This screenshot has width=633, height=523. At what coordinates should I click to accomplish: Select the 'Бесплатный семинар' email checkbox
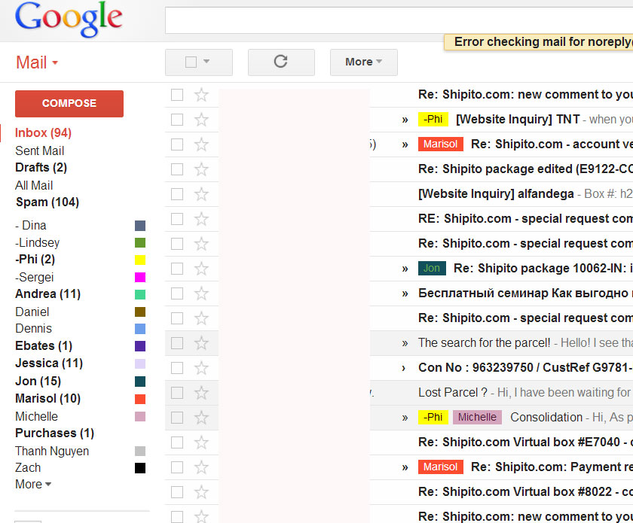[177, 293]
